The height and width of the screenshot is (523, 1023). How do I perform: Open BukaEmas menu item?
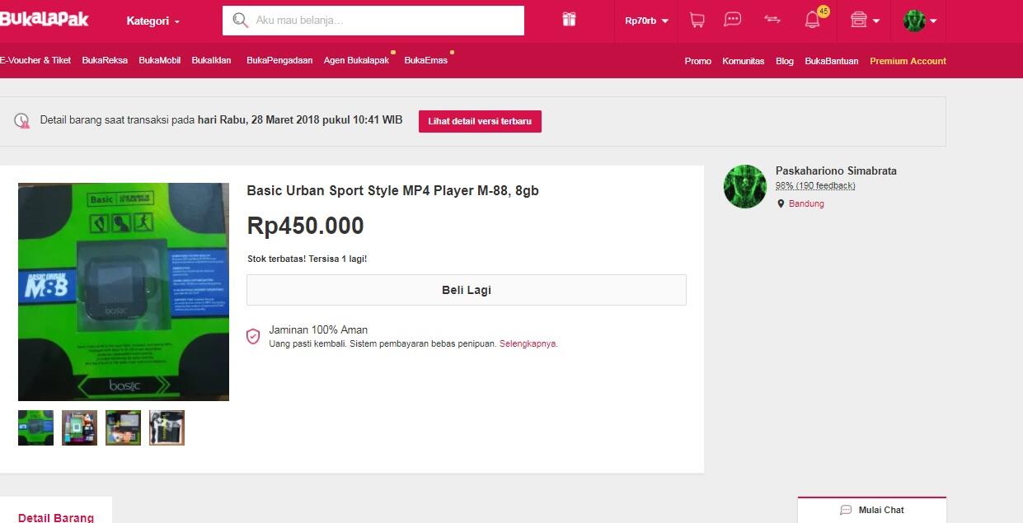[426, 60]
